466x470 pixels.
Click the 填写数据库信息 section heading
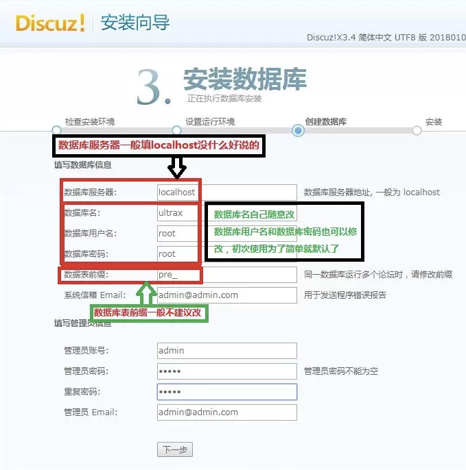click(x=83, y=165)
